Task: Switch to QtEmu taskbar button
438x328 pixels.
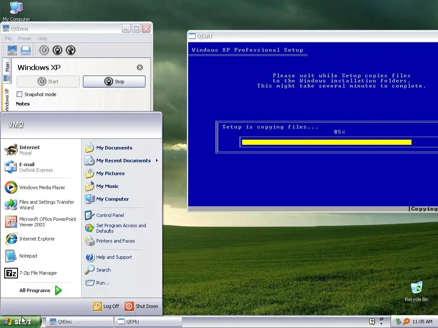Action: click(x=79, y=322)
